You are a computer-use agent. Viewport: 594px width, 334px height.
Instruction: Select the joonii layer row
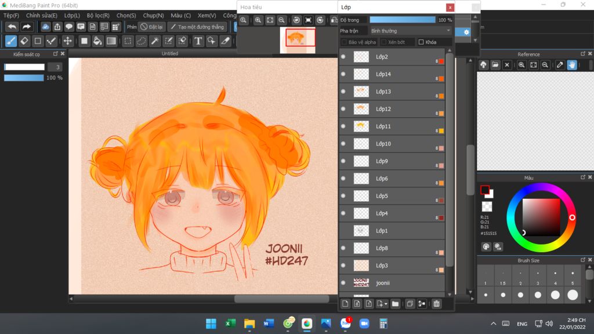(x=392, y=283)
